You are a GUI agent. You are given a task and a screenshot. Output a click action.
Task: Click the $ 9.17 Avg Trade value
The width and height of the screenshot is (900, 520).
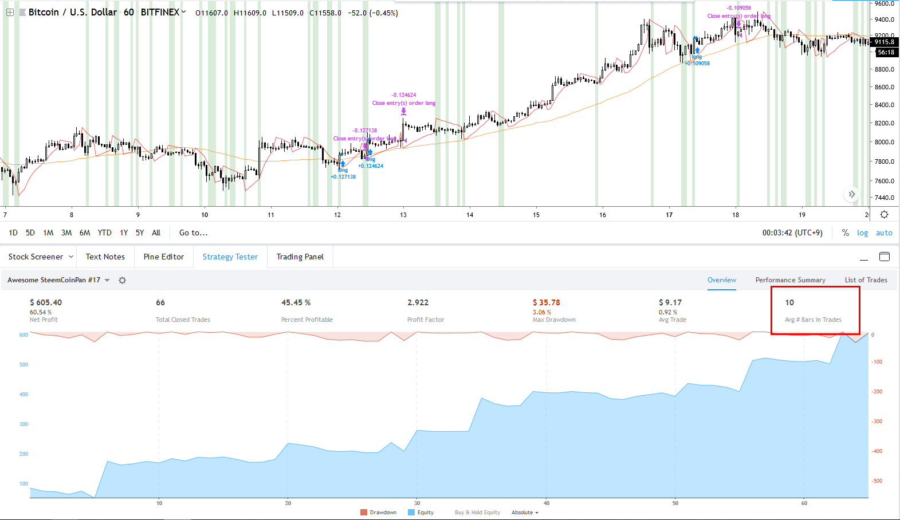670,302
